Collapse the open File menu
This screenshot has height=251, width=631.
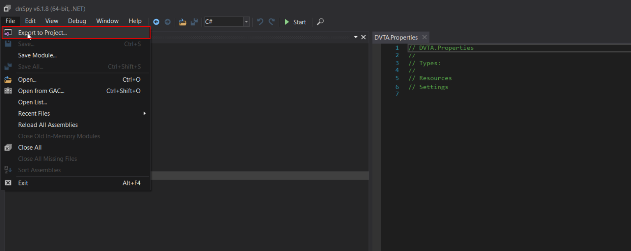point(10,21)
